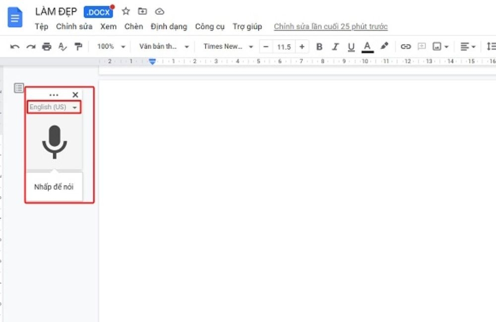The width and height of the screenshot is (496, 322).
Task: Click the print icon
Action: point(46,46)
